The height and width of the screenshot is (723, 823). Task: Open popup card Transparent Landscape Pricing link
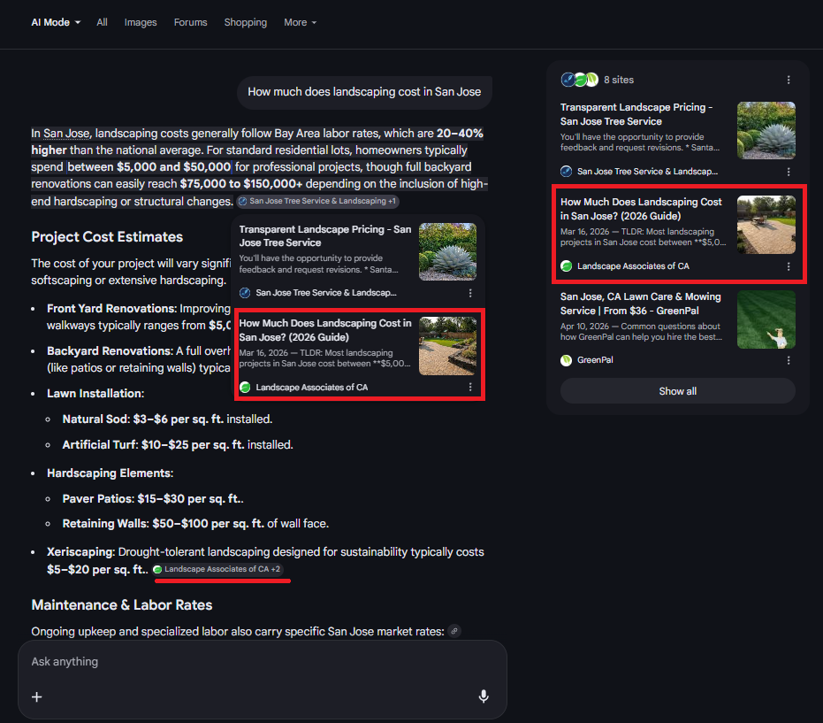(325, 236)
